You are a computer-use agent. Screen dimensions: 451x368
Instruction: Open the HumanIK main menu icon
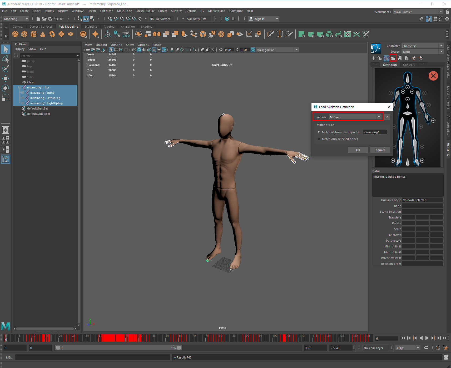coord(376,48)
